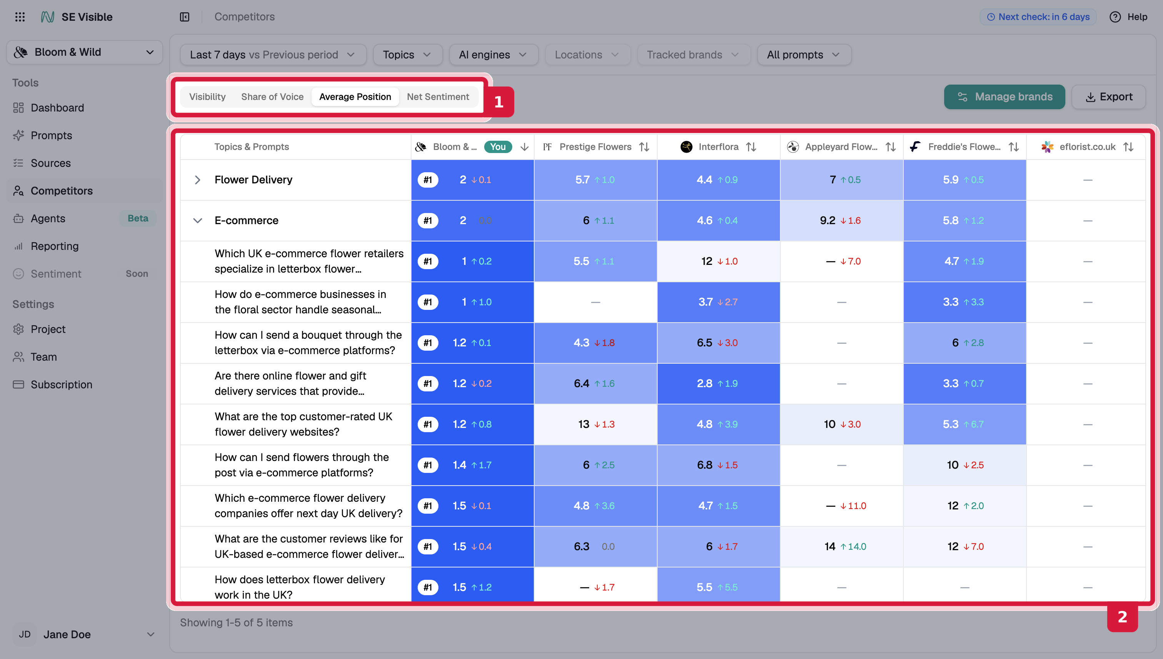Click the 'How does letterbox flower delivery' prompt
This screenshot has height=659, width=1163.
pyautogui.click(x=300, y=587)
